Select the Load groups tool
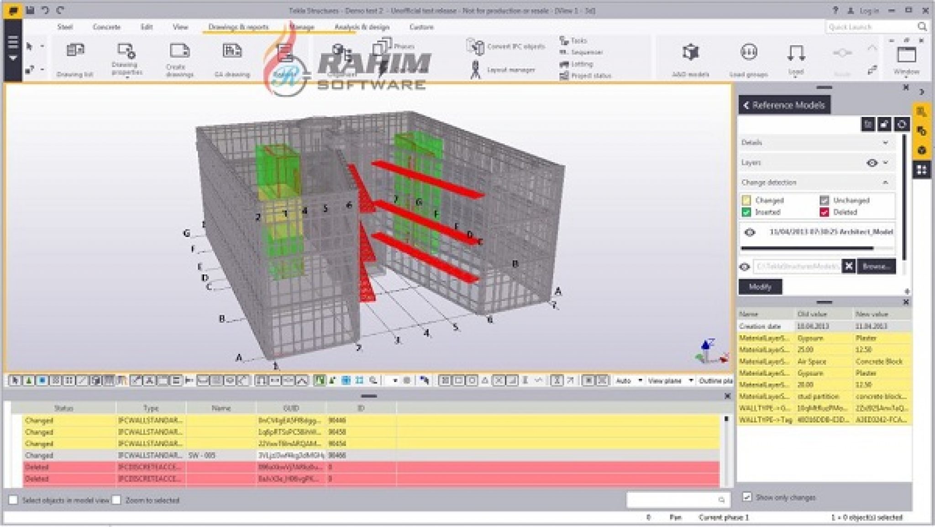 point(749,55)
